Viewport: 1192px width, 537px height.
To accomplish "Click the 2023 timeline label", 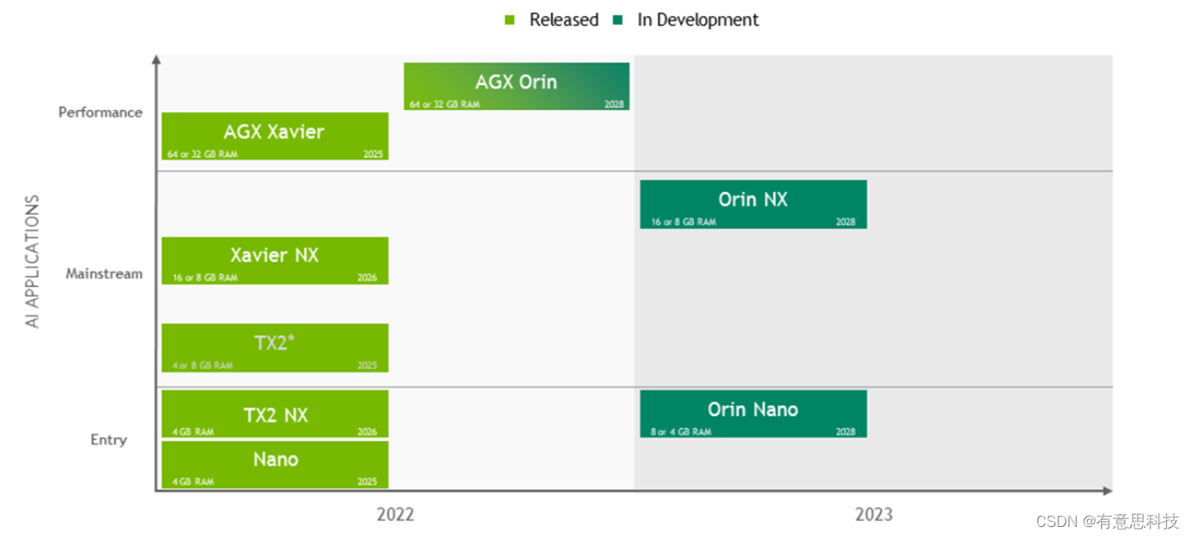I will [x=873, y=514].
